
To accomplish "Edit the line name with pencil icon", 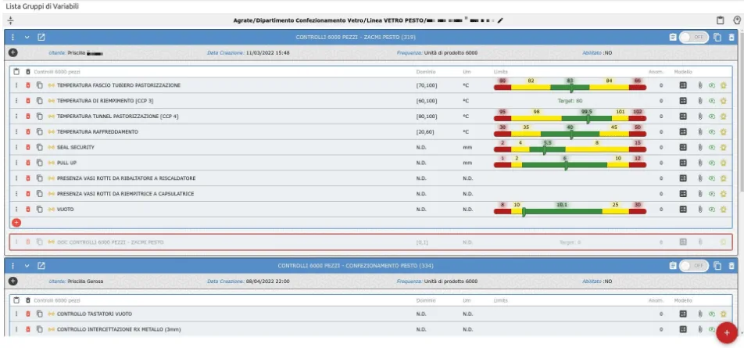I will click(x=501, y=20).
